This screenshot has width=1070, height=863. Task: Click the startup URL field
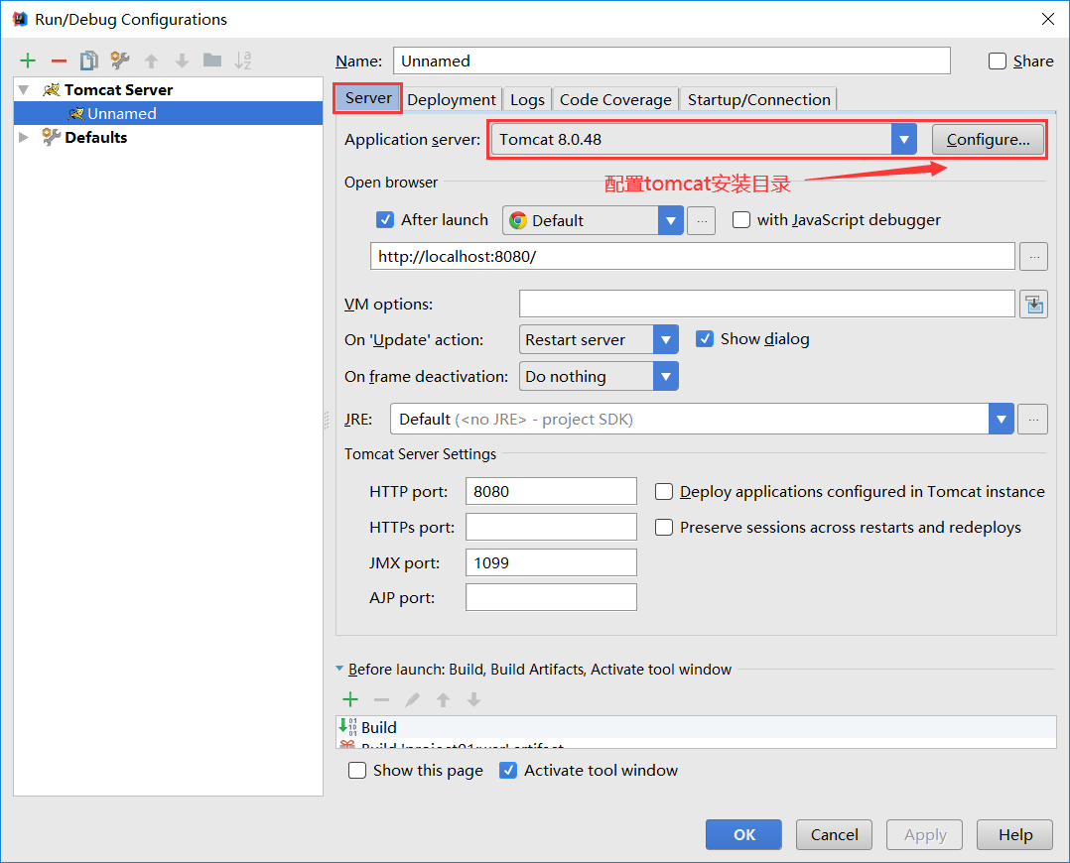[693, 257]
